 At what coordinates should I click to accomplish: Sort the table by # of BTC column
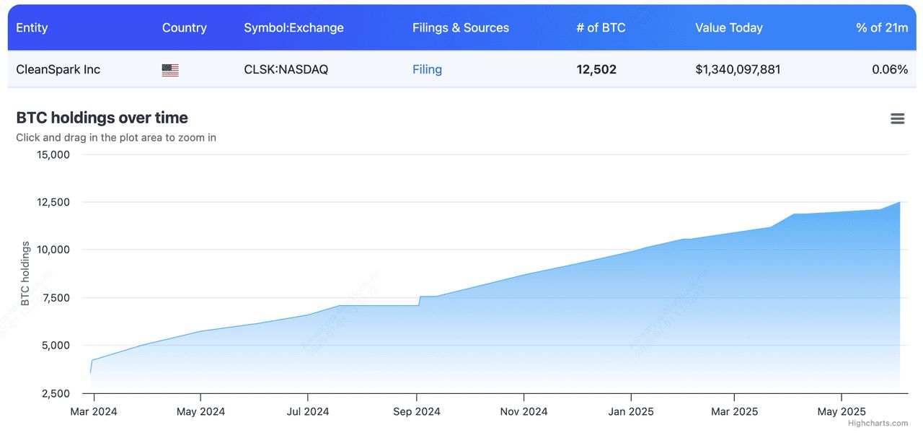pyautogui.click(x=600, y=27)
